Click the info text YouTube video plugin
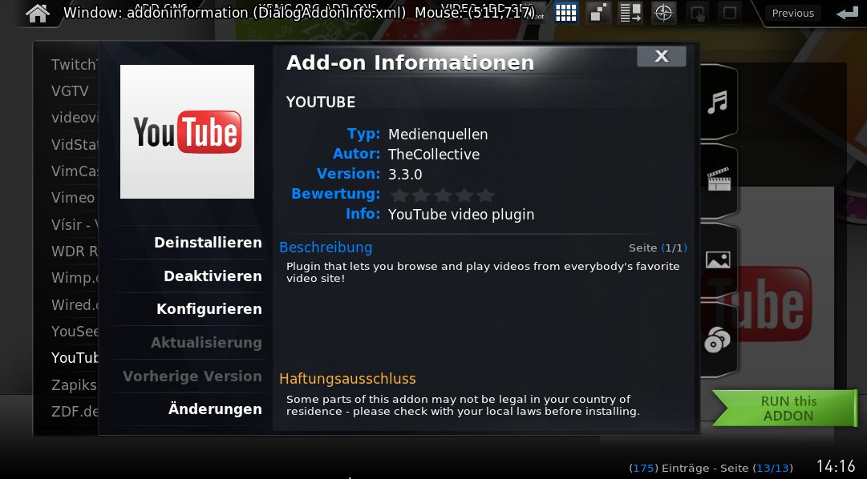The height and width of the screenshot is (479, 867). coord(461,215)
